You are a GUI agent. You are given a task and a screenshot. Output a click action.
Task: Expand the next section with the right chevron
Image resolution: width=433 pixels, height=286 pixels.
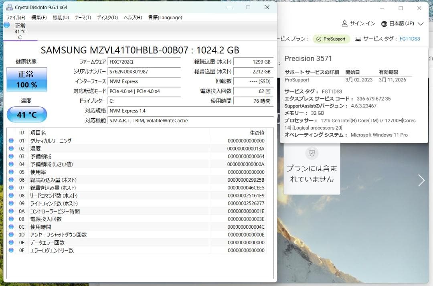coord(421,181)
